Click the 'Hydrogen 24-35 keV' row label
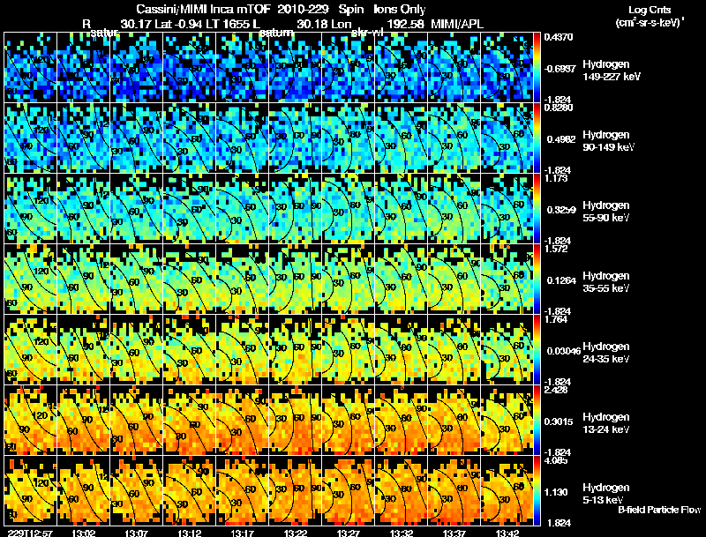The image size is (706, 537). [x=606, y=353]
